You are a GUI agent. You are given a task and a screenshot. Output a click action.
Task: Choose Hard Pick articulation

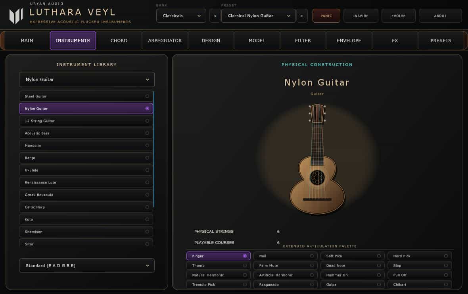point(420,256)
